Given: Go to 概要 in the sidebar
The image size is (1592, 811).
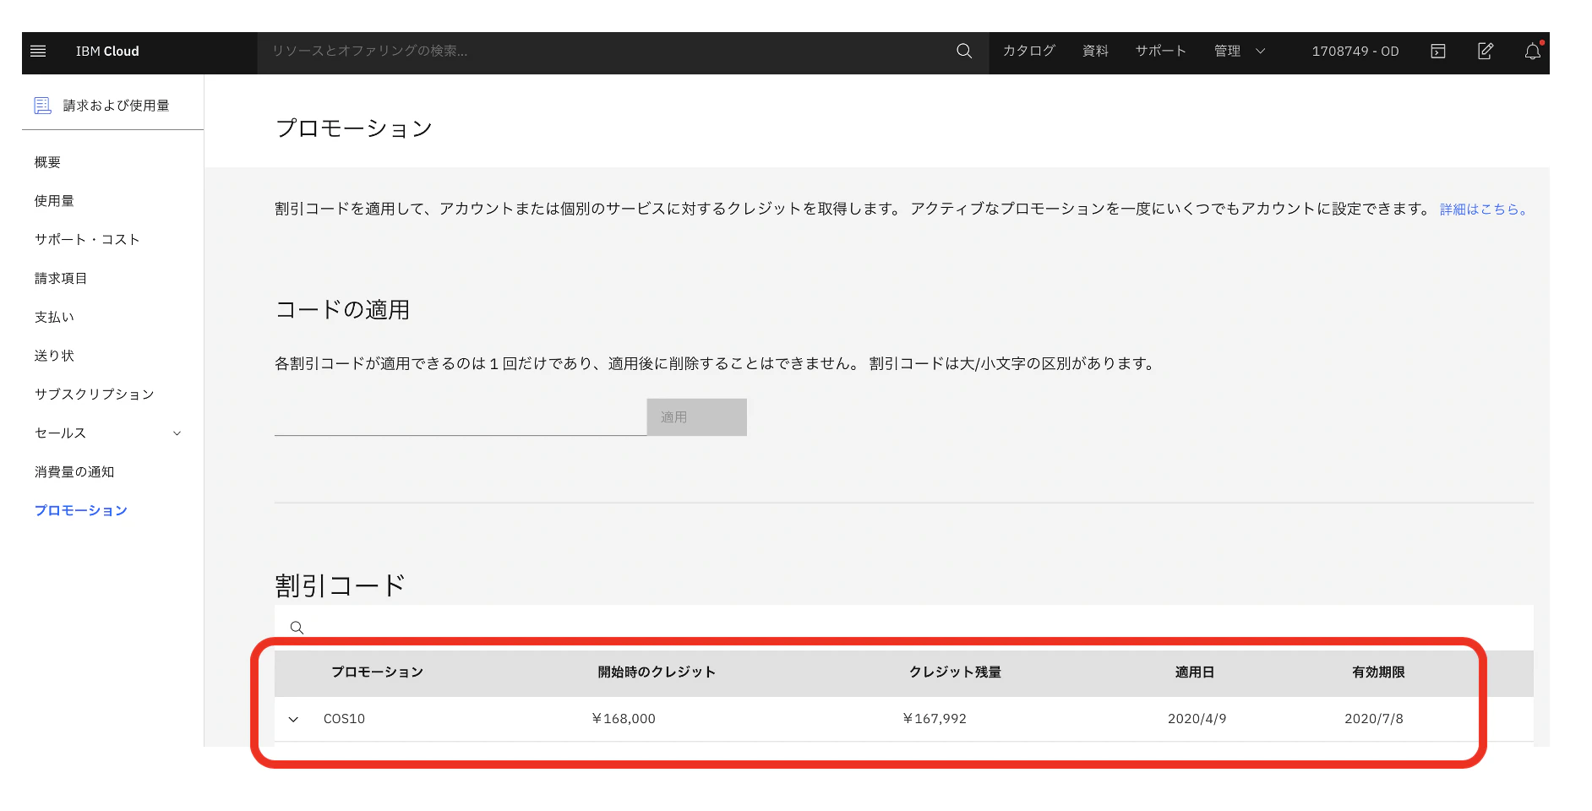Looking at the screenshot, I should pos(47,162).
